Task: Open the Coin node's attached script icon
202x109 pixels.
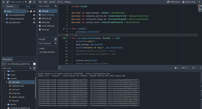Action: tap(31, 11)
